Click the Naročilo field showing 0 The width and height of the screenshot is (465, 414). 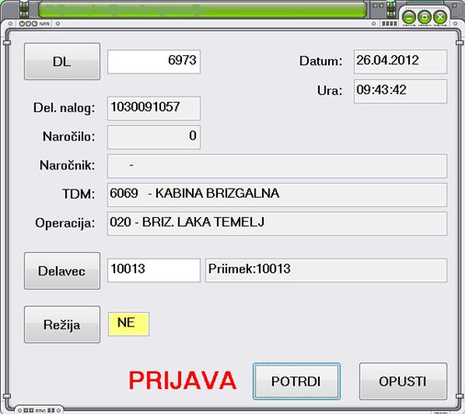click(154, 138)
